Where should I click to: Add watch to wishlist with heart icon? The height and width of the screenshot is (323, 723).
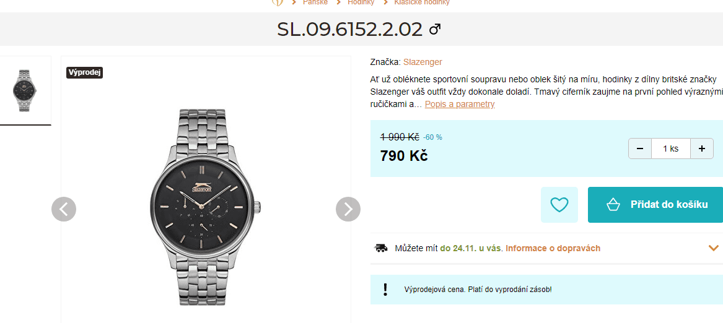(x=559, y=204)
